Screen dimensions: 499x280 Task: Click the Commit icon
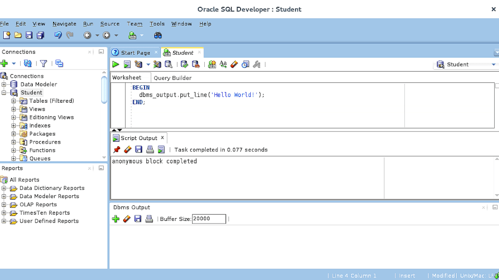(184, 65)
